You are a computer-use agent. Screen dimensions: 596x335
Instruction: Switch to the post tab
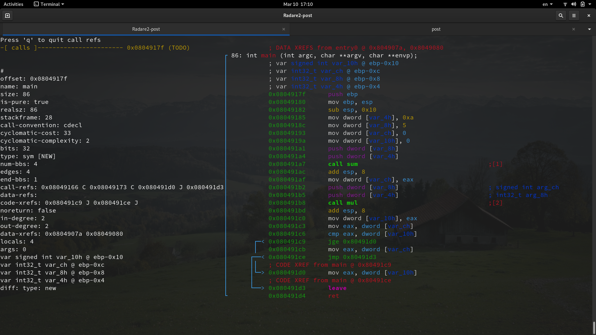pos(436,29)
